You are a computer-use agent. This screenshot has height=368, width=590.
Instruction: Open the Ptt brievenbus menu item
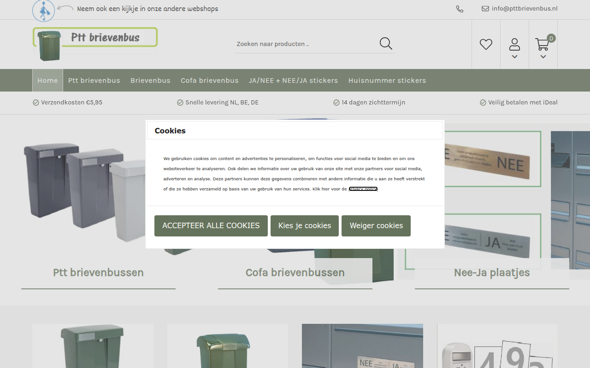pos(94,80)
